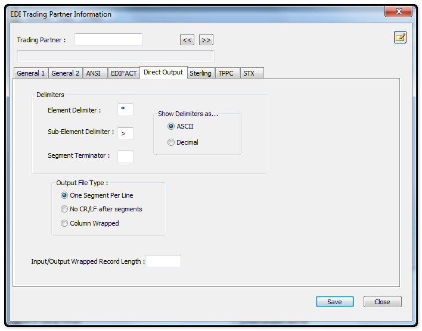Select ASCII delimiter display option
This screenshot has height=331, width=422.
click(x=172, y=126)
